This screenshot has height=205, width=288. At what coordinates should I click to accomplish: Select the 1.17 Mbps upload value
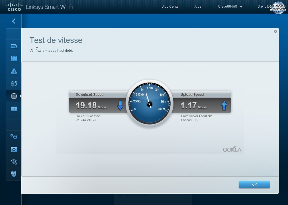[194, 105]
